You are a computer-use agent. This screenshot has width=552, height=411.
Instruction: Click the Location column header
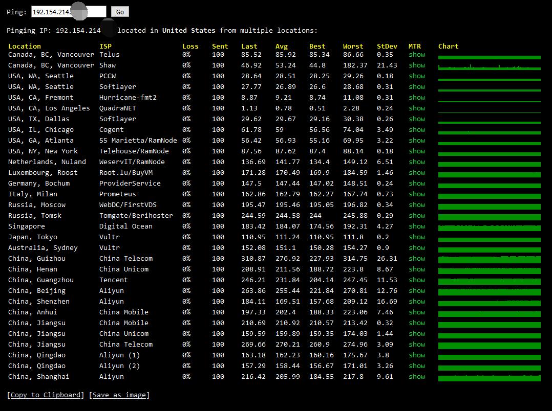(25, 46)
